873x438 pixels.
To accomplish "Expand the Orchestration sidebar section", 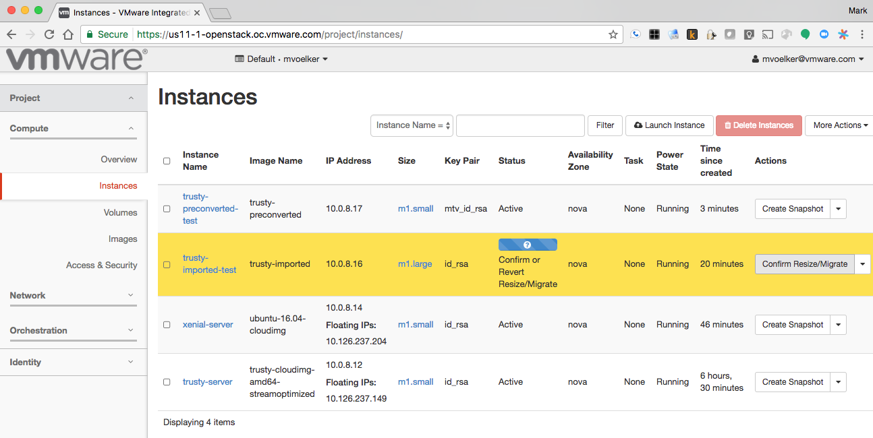I will 74,331.
